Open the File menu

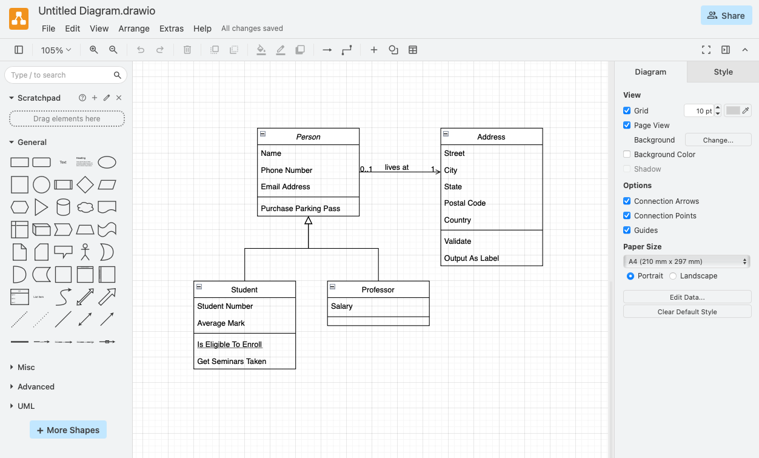pos(48,29)
